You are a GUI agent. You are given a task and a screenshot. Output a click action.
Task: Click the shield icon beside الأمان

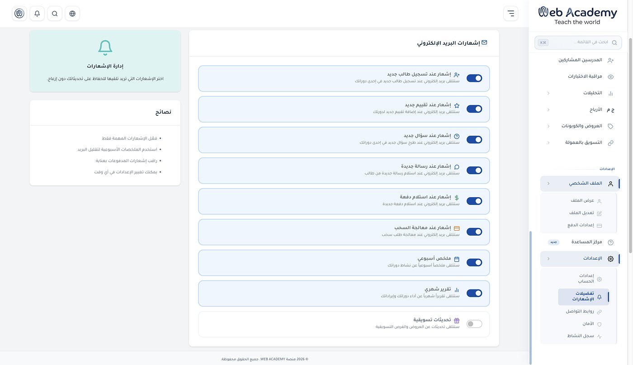pos(600,324)
